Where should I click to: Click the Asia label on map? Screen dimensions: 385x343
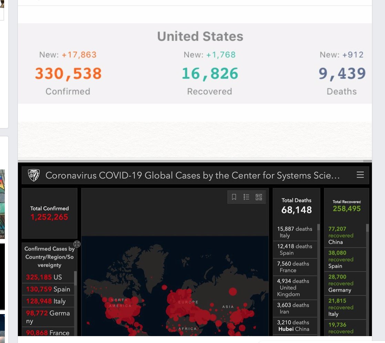point(228,306)
